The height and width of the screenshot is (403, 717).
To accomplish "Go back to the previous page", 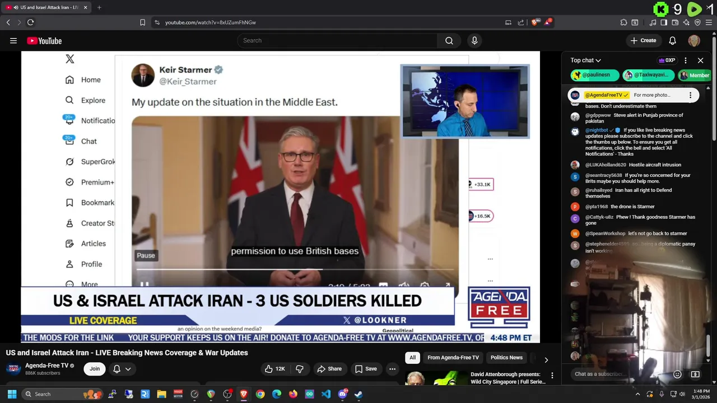I will [8, 22].
